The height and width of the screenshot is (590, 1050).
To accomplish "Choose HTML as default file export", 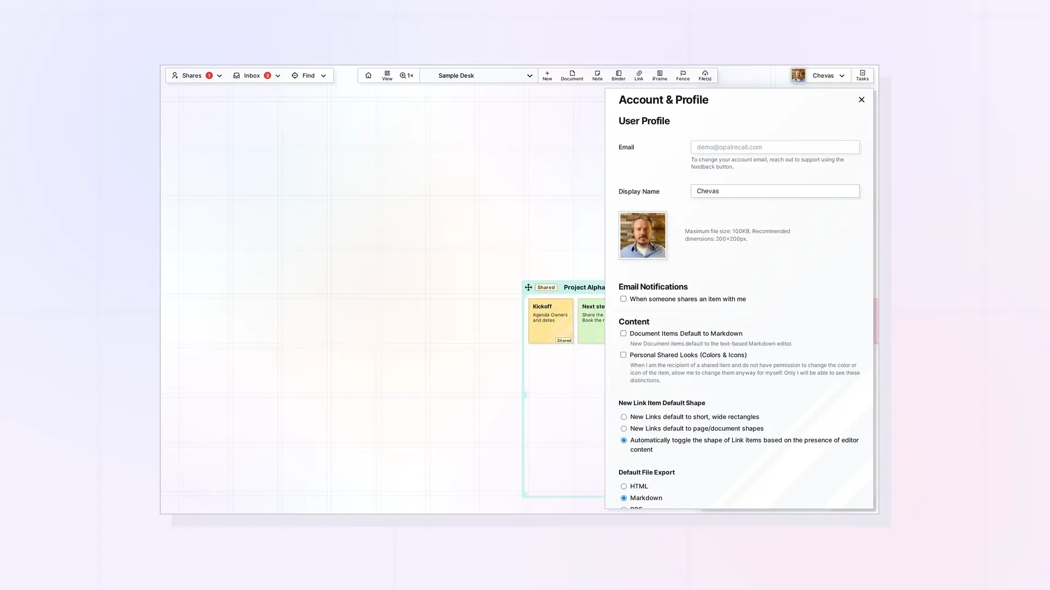I will (623, 486).
